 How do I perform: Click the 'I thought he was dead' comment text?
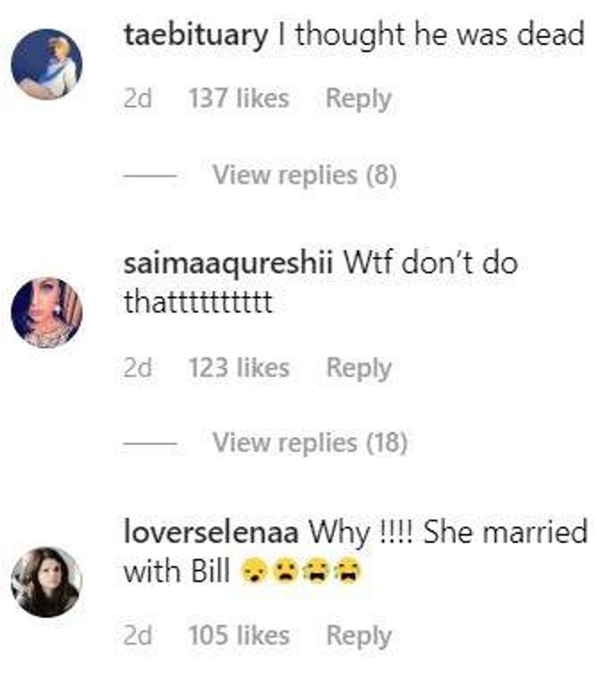coord(431,35)
